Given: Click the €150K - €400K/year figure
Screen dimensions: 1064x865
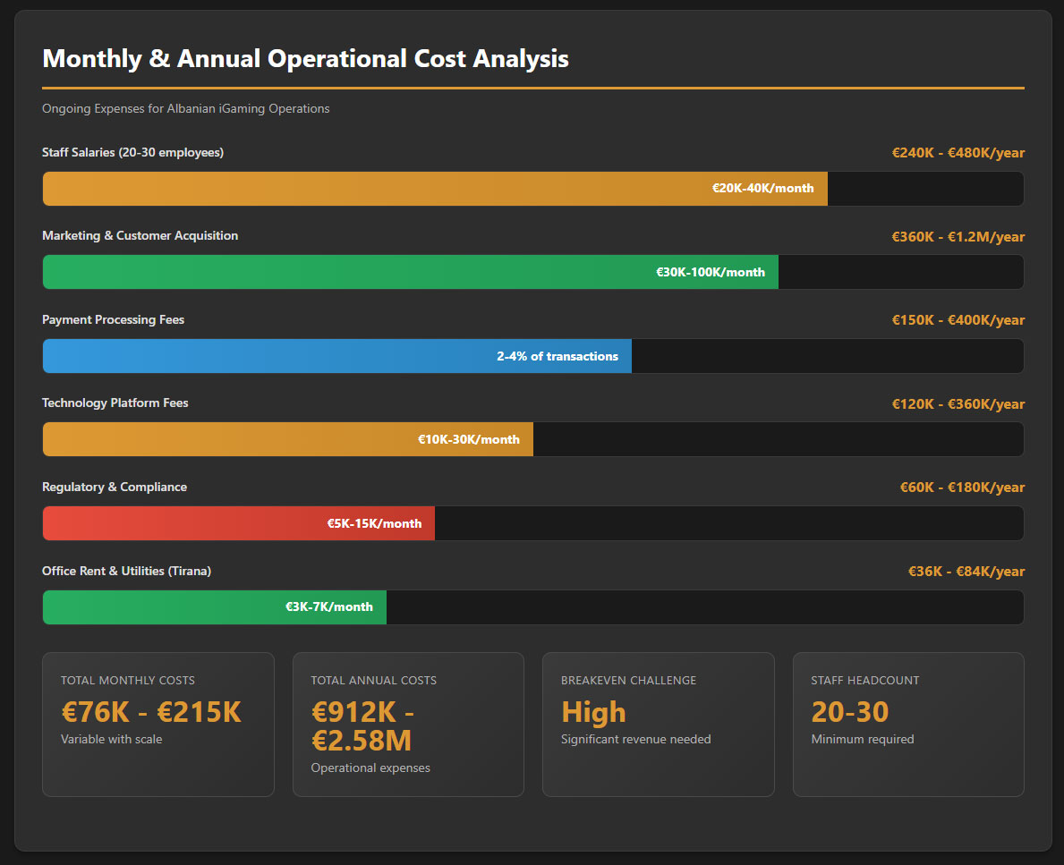Looking at the screenshot, I should 958,320.
